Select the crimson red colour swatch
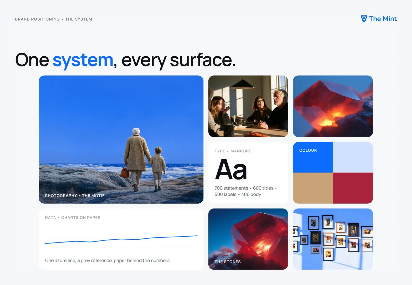This screenshot has width=412, height=285. (353, 188)
